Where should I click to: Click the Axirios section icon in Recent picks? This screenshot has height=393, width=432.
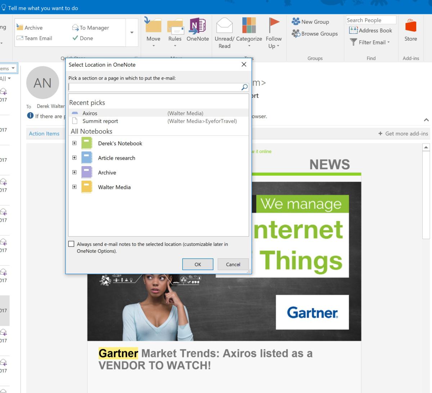(75, 113)
